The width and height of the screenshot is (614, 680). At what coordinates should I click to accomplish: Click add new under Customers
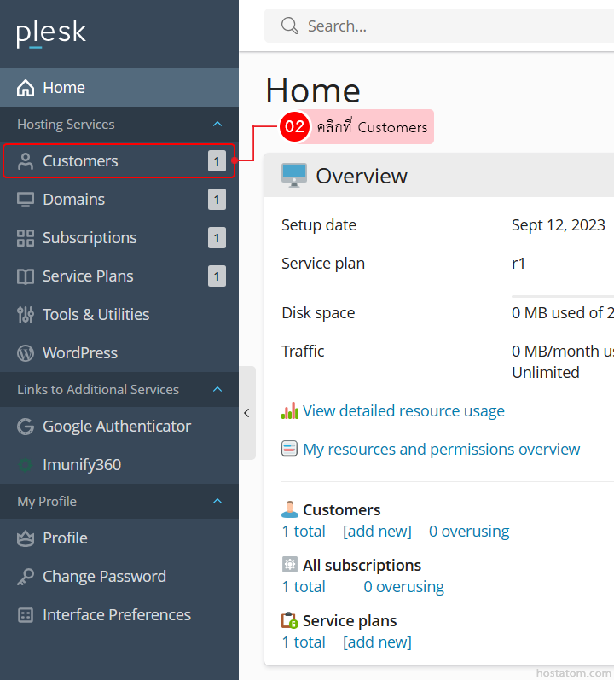377,532
